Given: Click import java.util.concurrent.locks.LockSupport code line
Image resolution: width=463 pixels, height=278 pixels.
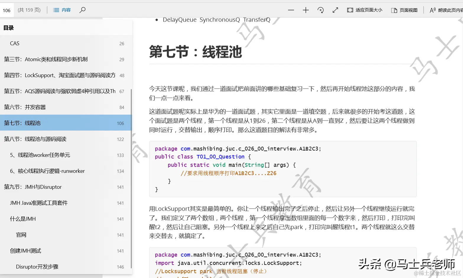Looking at the screenshot, I should [228, 263].
